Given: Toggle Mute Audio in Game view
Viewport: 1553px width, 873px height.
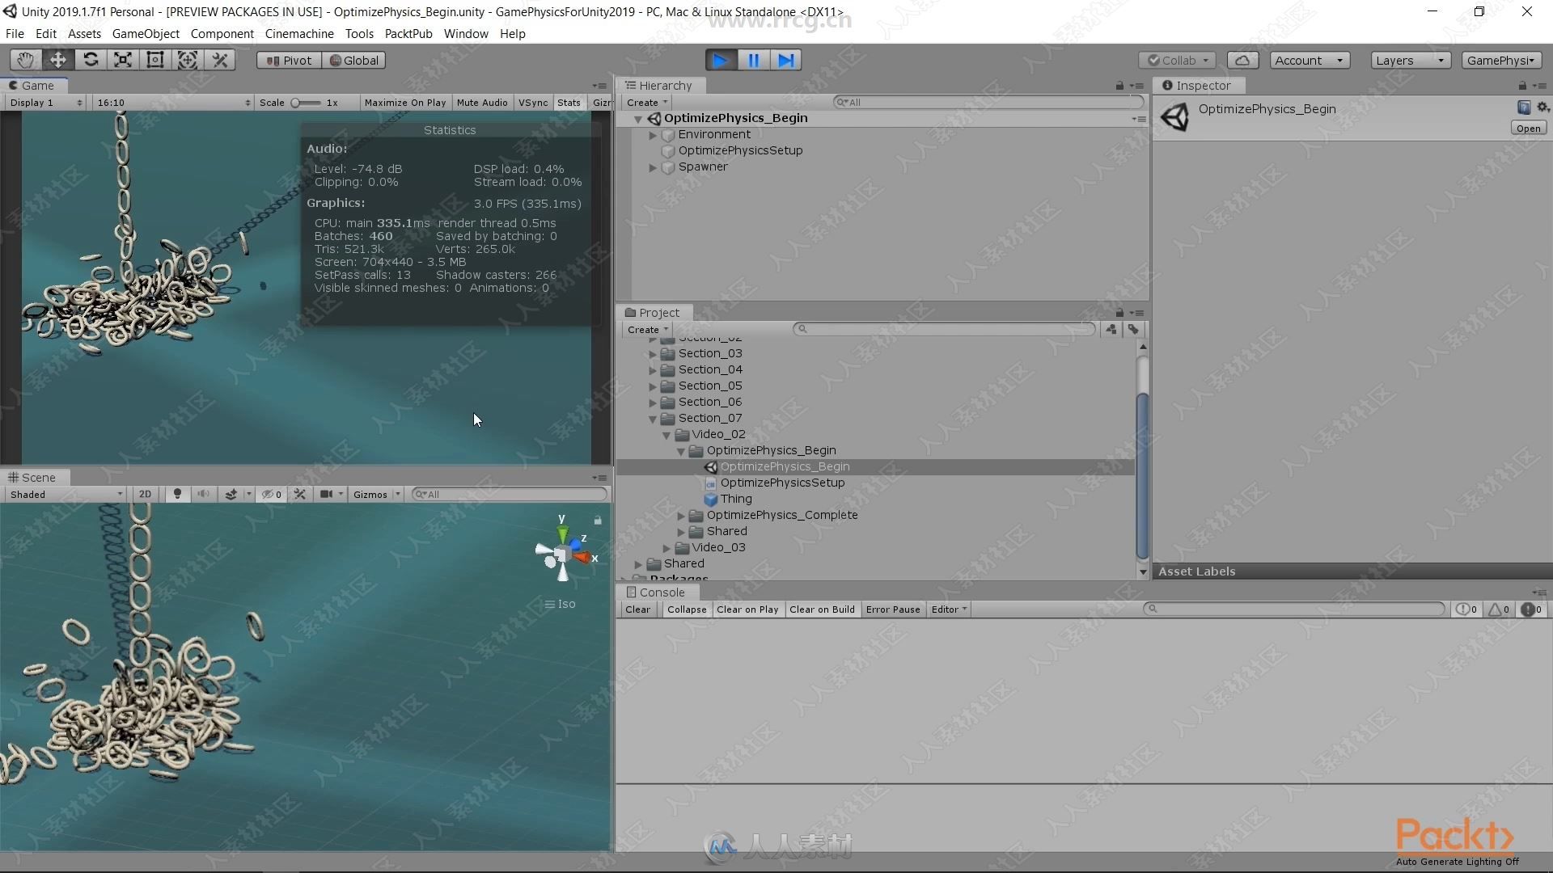Looking at the screenshot, I should [x=482, y=103].
